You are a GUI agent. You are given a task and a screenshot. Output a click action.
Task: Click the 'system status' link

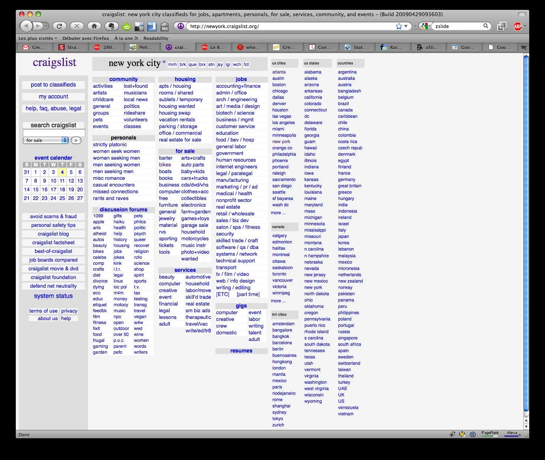coord(53,296)
